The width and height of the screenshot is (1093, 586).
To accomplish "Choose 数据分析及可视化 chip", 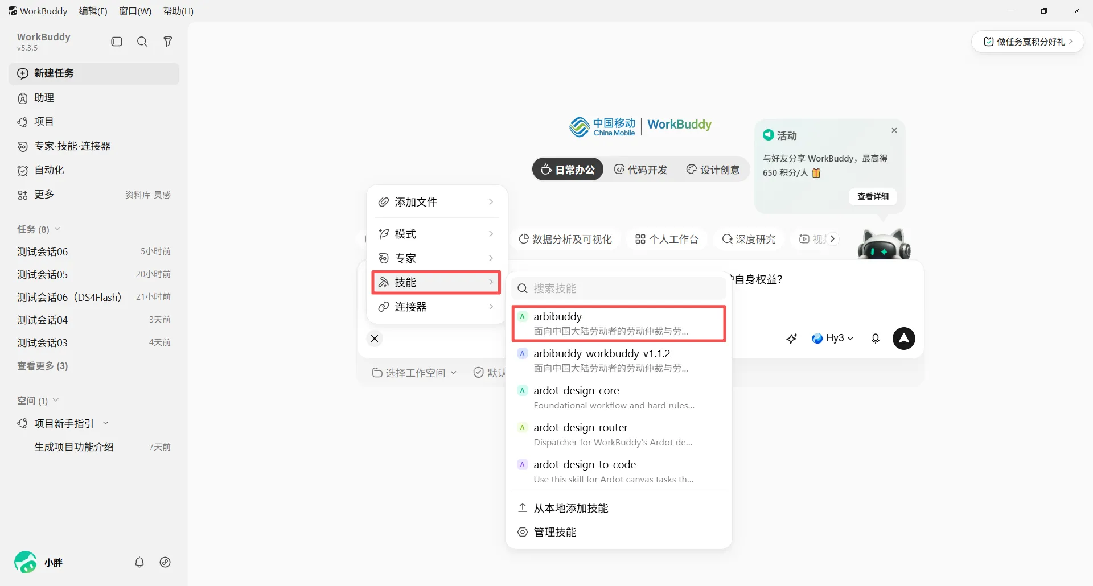I will pyautogui.click(x=565, y=239).
